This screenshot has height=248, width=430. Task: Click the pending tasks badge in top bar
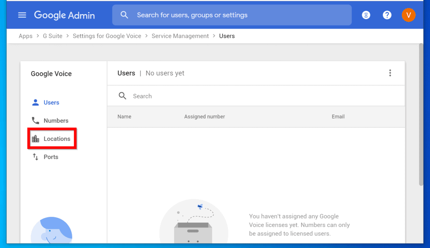point(366,15)
